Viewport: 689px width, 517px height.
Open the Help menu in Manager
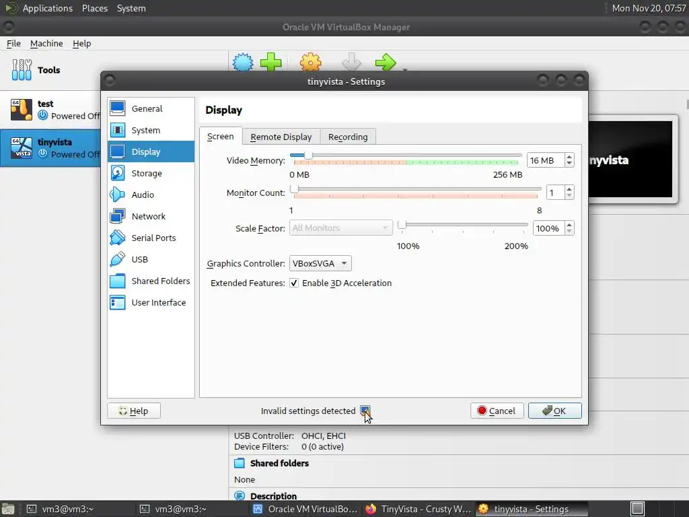(x=81, y=44)
